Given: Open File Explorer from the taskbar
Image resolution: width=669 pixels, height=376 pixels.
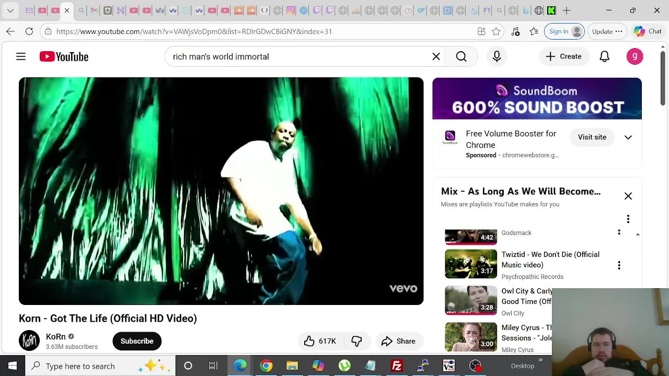Looking at the screenshot, I should pos(292,366).
